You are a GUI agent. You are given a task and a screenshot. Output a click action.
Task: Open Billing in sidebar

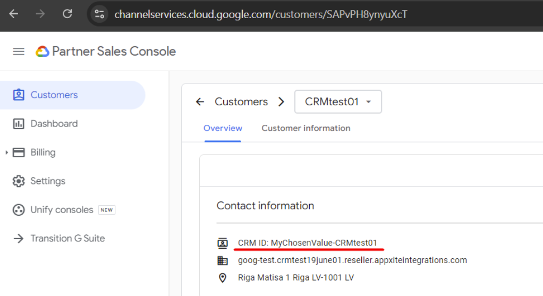coord(43,153)
